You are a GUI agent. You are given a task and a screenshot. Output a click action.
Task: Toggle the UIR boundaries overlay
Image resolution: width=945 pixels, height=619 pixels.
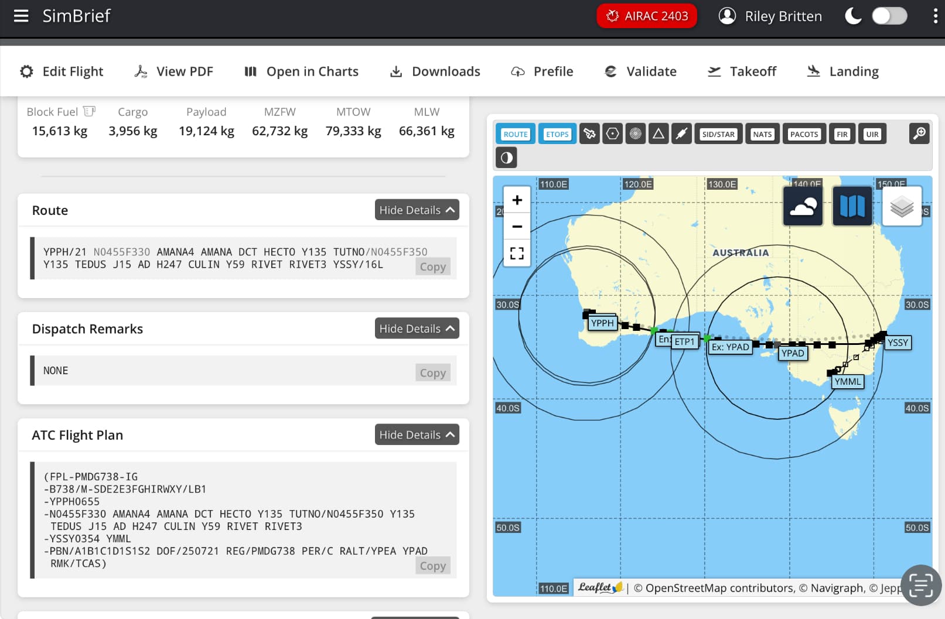(872, 134)
